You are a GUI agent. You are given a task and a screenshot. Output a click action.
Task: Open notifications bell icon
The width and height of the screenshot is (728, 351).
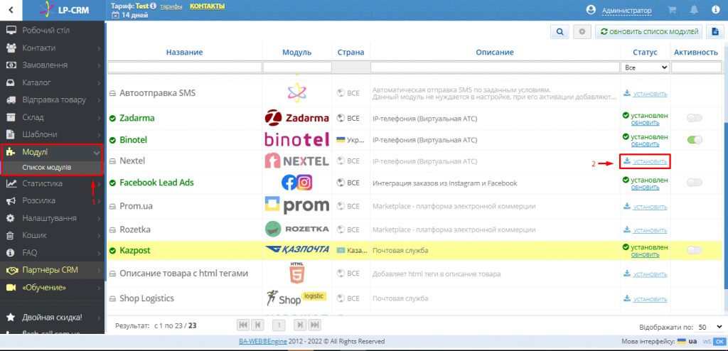click(x=694, y=10)
